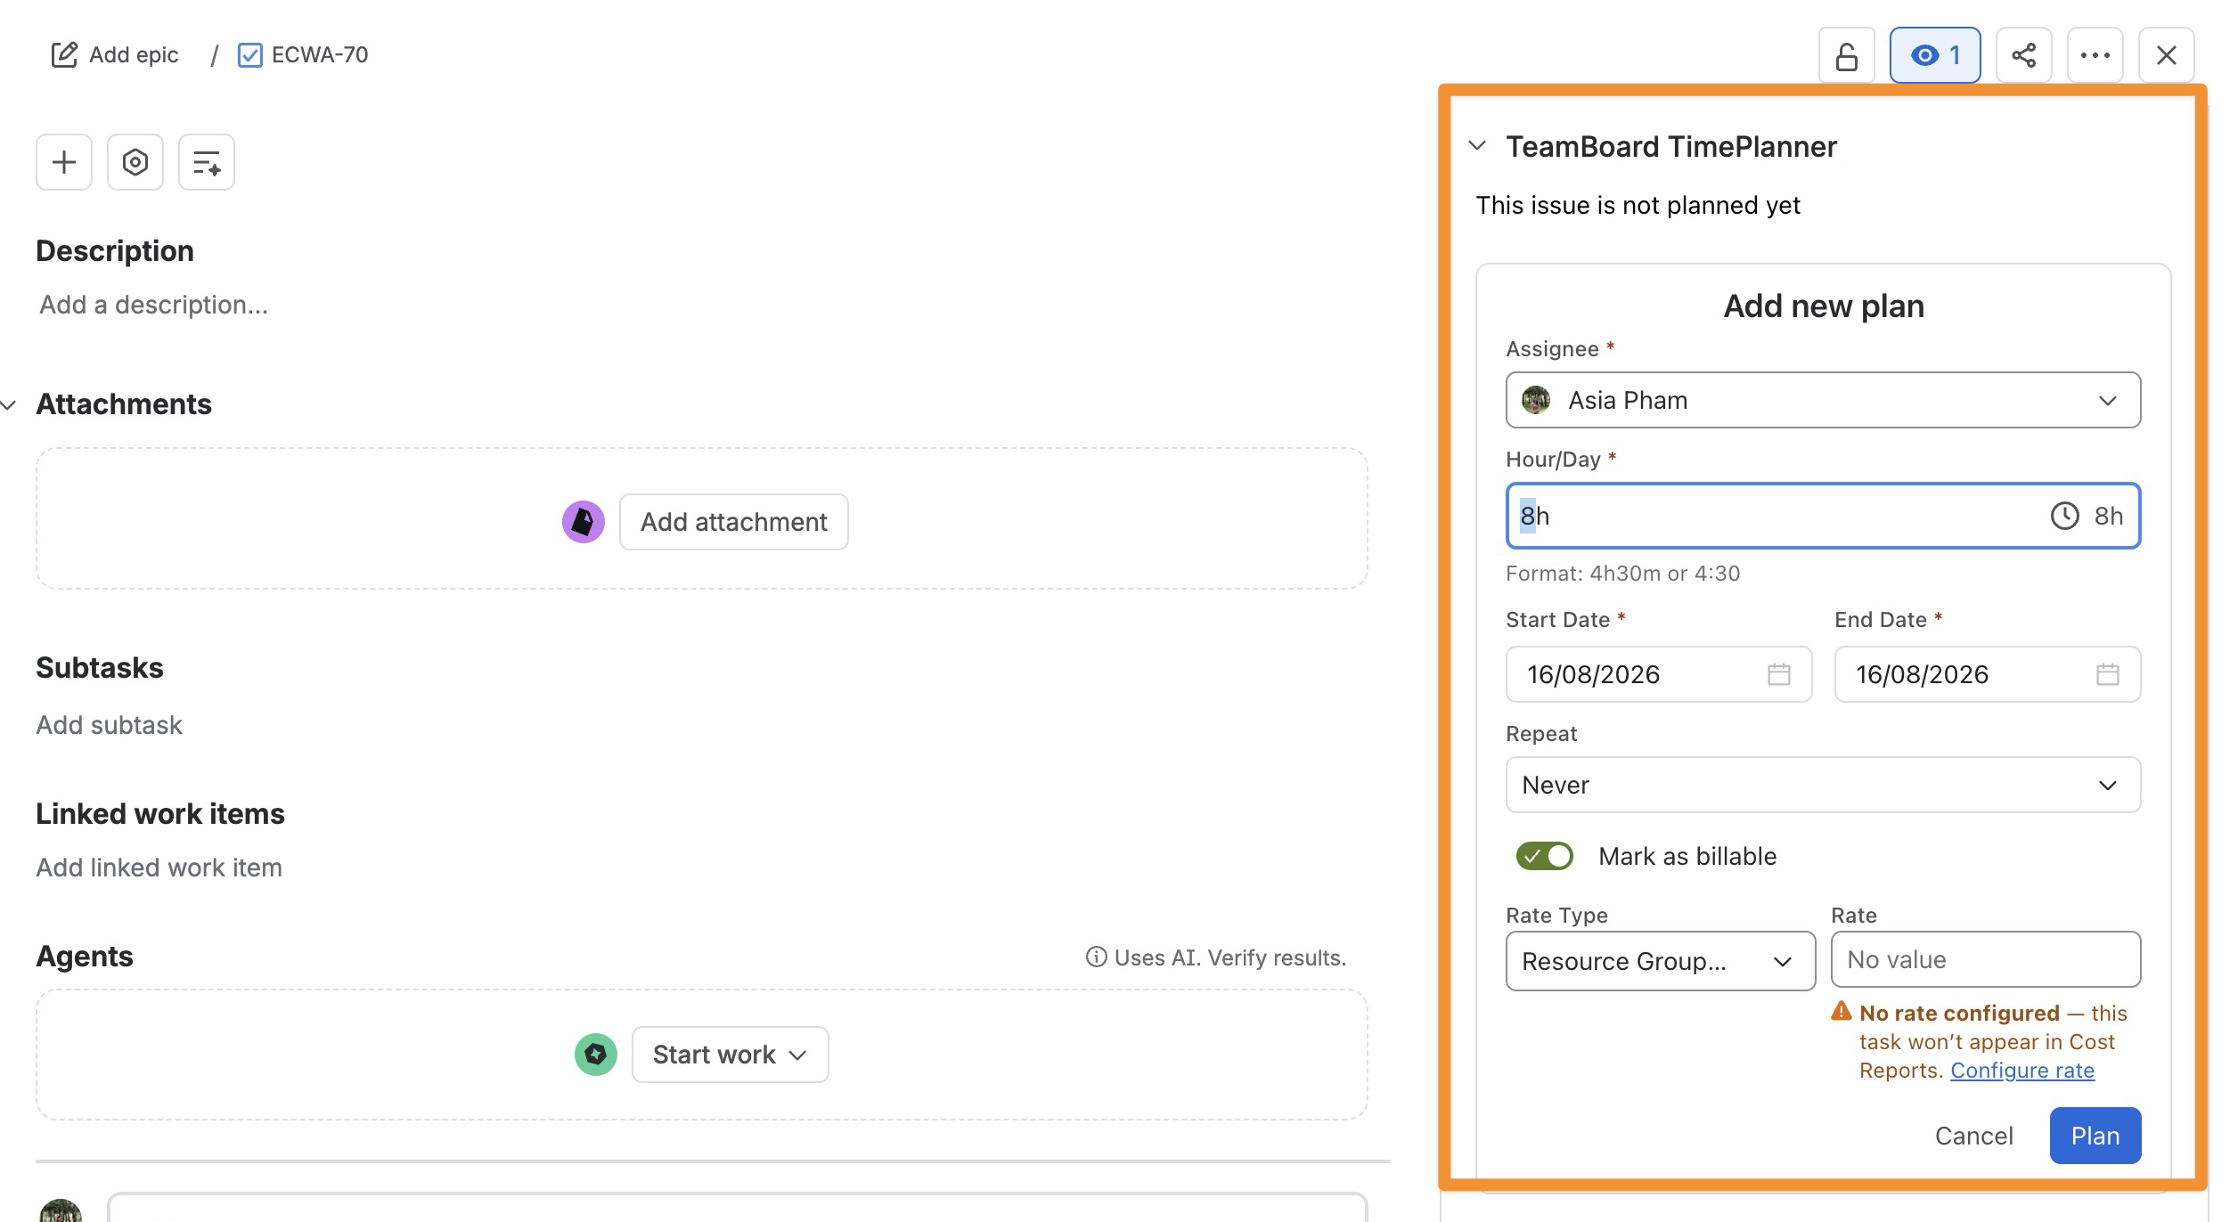
Task: Click the Uses AI info icon
Action: 1096,957
